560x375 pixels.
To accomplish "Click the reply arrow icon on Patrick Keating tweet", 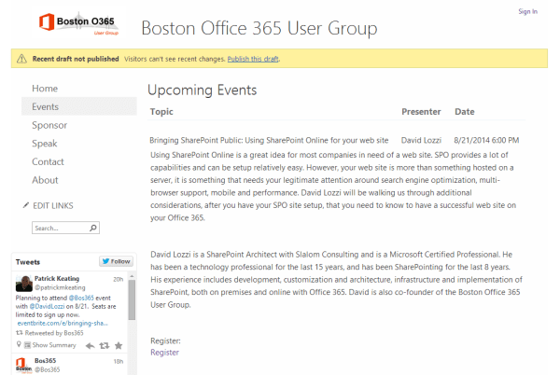I will [x=90, y=345].
